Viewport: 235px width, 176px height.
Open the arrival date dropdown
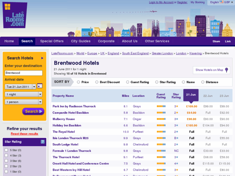(20, 87)
